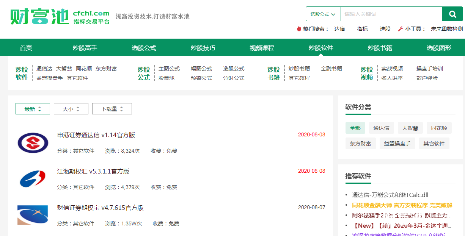Toggle the 下载量 sort order
The width and height of the screenshot is (465, 236).
[x=112, y=108]
